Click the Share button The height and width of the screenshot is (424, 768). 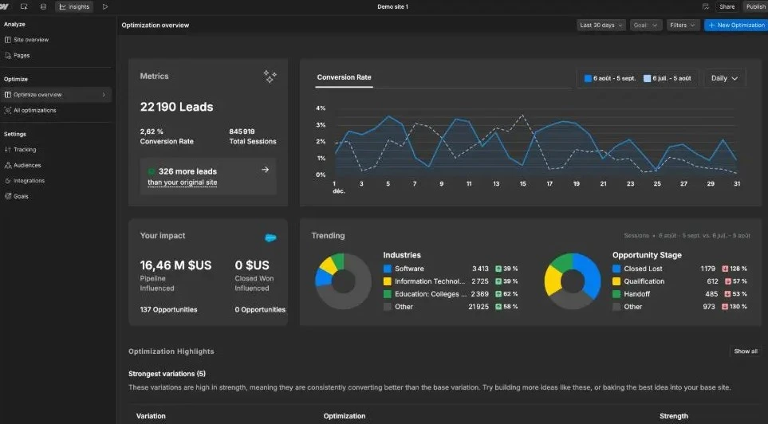(x=727, y=7)
